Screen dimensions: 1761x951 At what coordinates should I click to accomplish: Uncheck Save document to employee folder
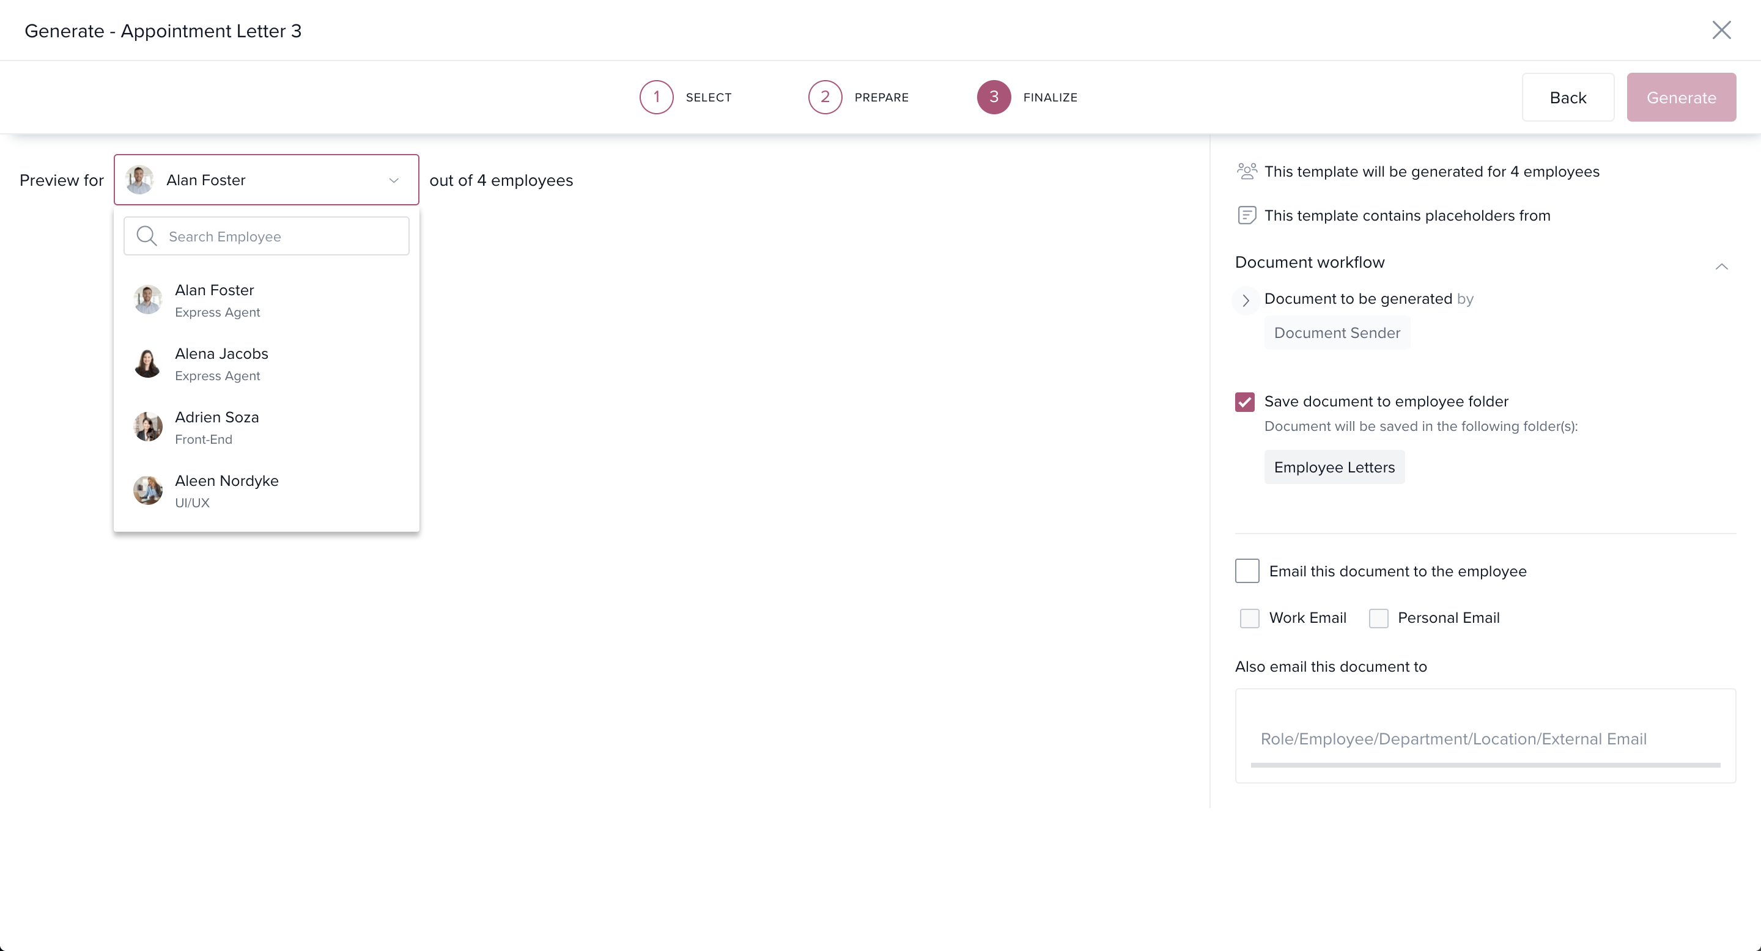coord(1245,402)
